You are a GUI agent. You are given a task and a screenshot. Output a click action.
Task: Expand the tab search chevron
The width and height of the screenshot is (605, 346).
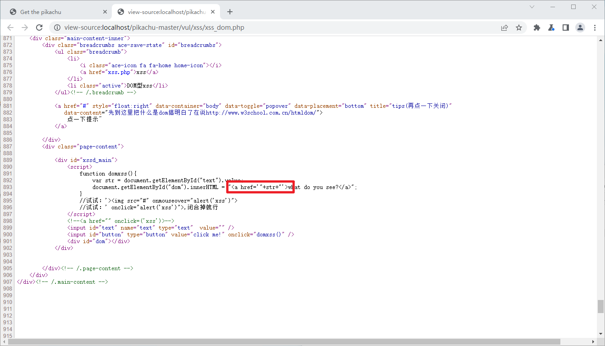coord(532,7)
